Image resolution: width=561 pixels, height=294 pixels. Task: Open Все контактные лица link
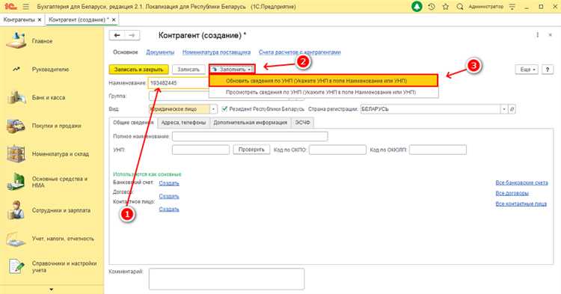[521, 203]
